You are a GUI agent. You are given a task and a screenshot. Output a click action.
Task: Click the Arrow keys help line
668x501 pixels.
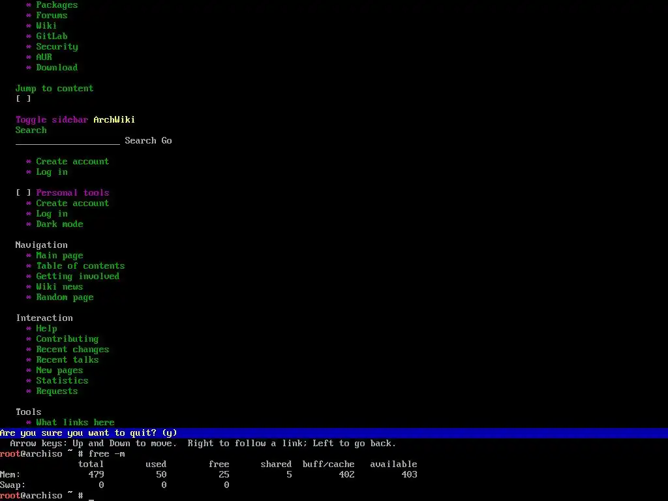203,444
